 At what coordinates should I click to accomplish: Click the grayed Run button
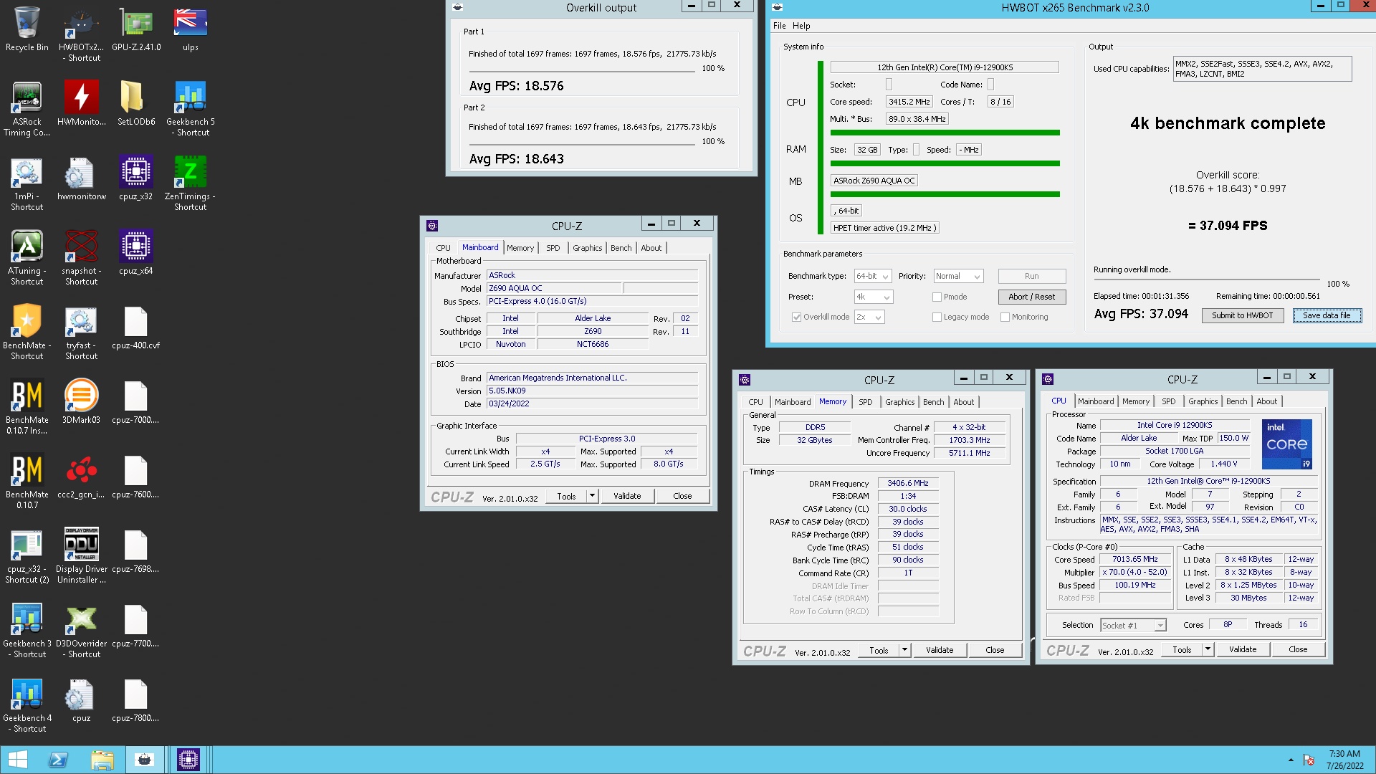tap(1031, 276)
